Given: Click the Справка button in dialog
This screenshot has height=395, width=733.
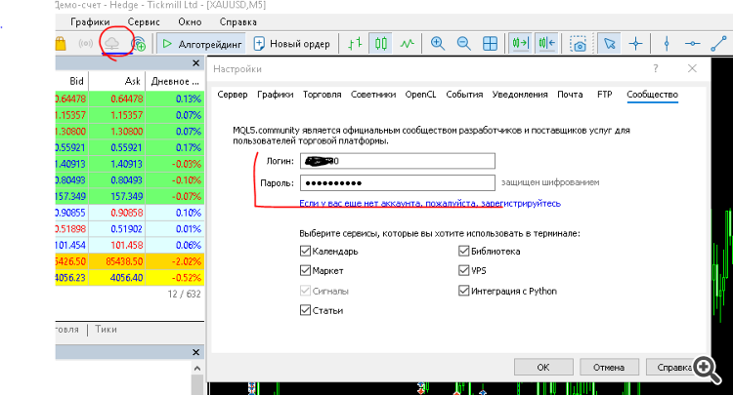Looking at the screenshot, I should tap(674, 368).
